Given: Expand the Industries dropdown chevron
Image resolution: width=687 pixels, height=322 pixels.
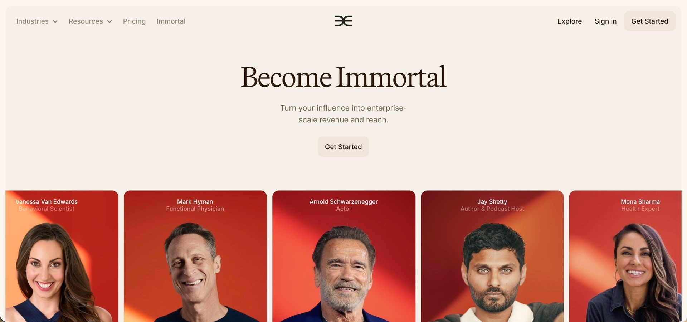Looking at the screenshot, I should 55,21.
